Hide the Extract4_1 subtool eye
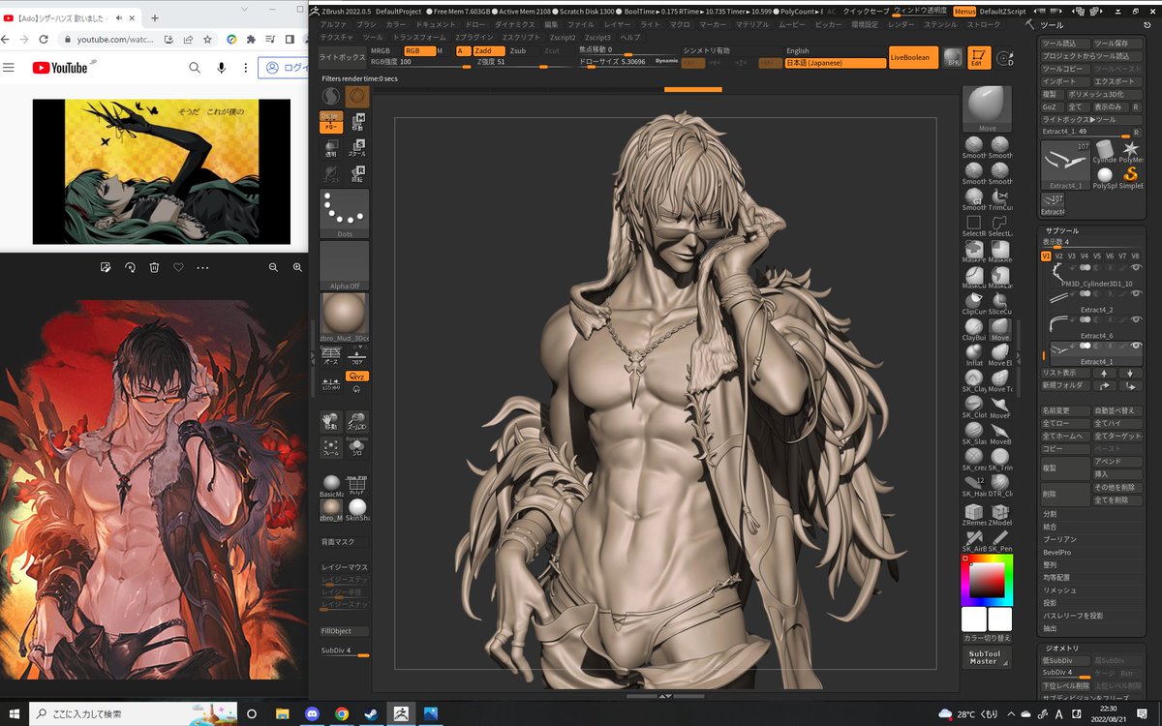This screenshot has width=1162, height=726. click(x=1134, y=346)
